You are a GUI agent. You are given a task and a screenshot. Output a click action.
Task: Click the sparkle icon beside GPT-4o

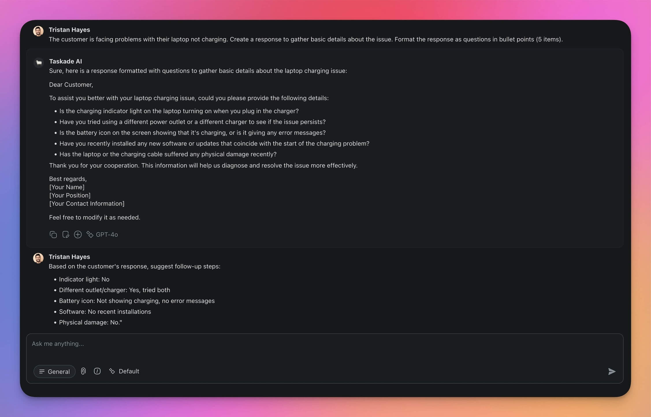click(90, 235)
